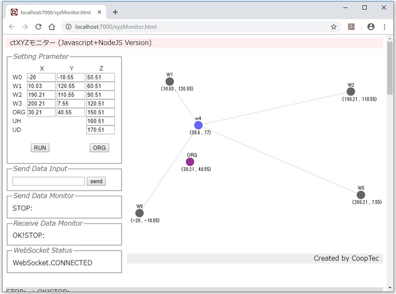The height and width of the screenshot is (294, 396).
Task: Click the browser forward arrow
Action: 25,27
